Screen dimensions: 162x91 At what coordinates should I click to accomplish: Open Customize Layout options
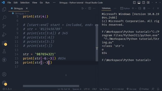(x=148, y=3)
